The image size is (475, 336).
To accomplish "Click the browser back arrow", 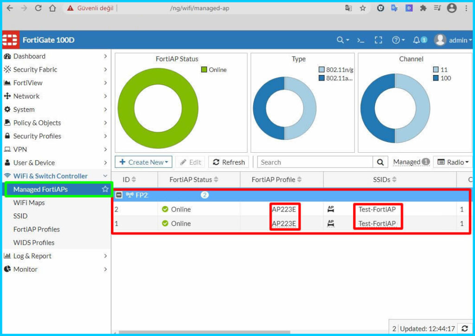I will coord(10,8).
